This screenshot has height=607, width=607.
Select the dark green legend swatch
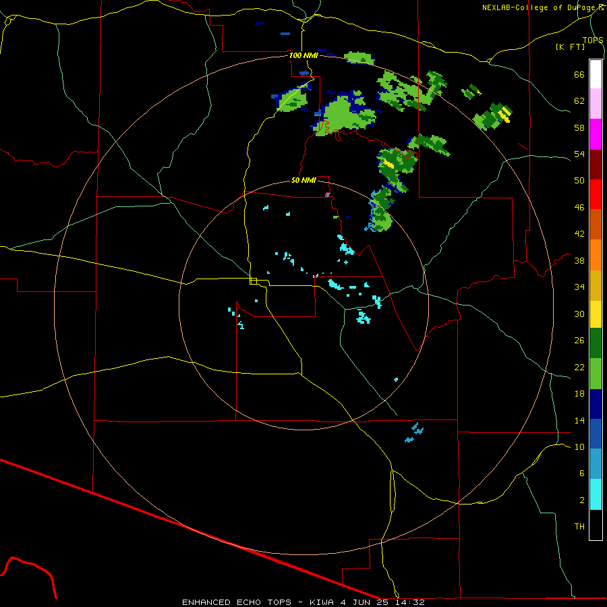(x=596, y=343)
